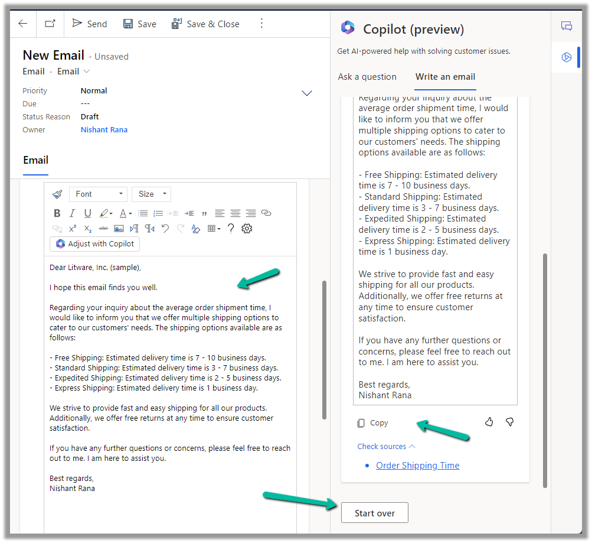Click the insert link icon
592x543 pixels.
[x=266, y=213]
